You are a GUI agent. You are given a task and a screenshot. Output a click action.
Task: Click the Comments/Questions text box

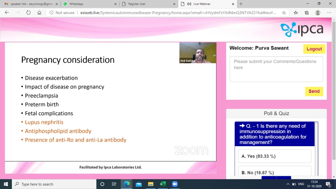point(276,69)
